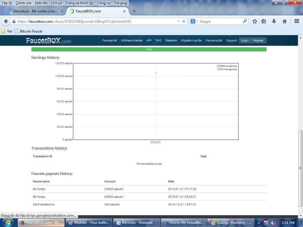Open Statistics page
This screenshot has height=227, width=303.
click(x=171, y=40)
